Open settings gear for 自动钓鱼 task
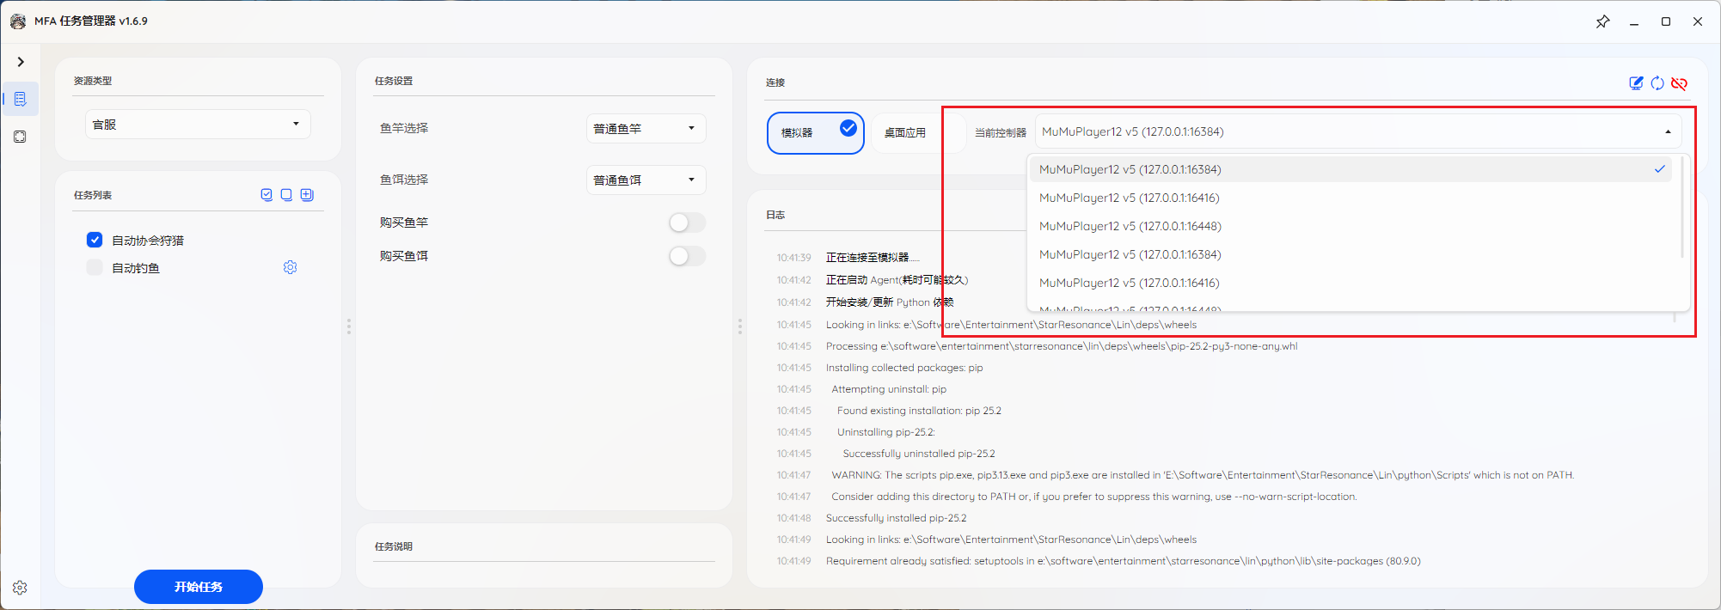This screenshot has height=610, width=1721. pyautogui.click(x=291, y=268)
